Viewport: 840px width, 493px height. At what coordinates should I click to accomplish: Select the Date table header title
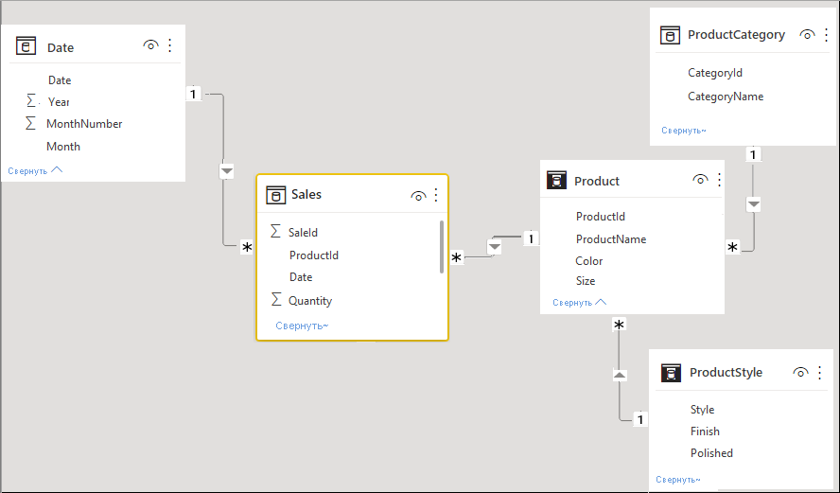(61, 47)
